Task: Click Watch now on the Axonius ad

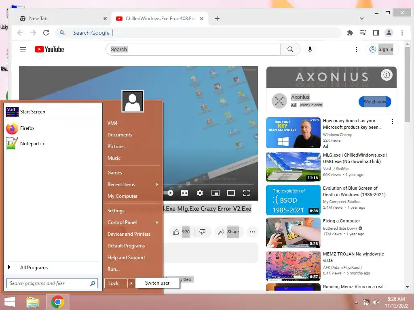Action: [375, 102]
